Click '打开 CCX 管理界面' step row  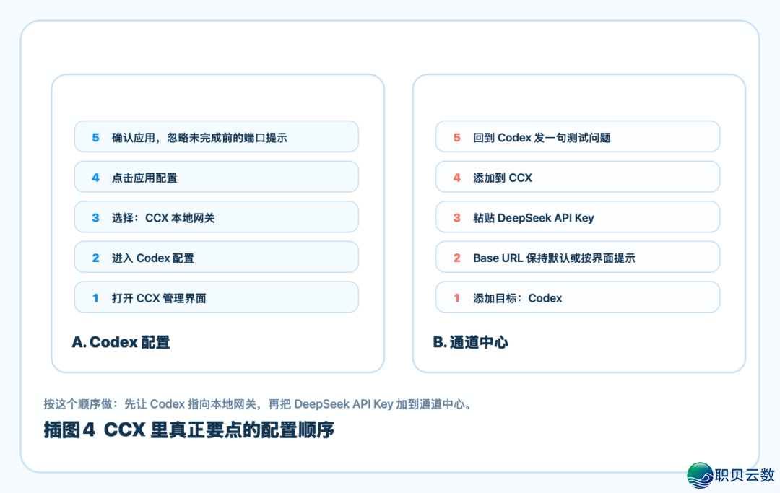click(217, 297)
